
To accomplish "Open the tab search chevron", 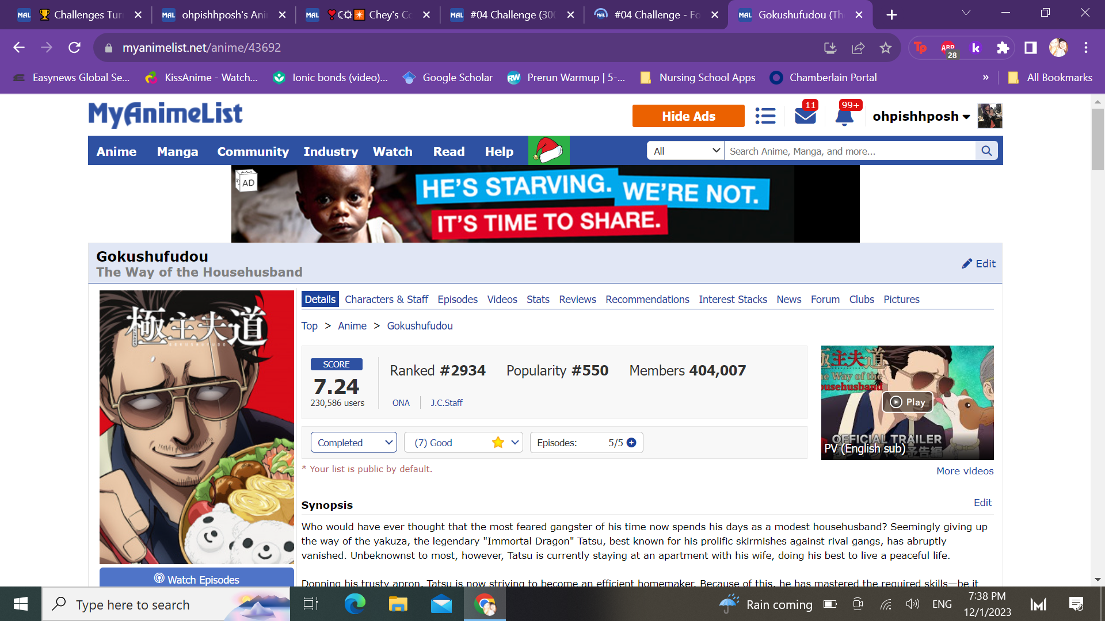I will pos(966,13).
